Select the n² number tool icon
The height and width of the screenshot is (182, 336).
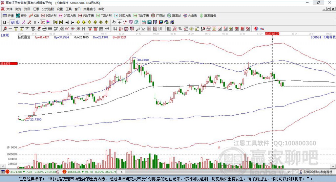pos(56,29)
